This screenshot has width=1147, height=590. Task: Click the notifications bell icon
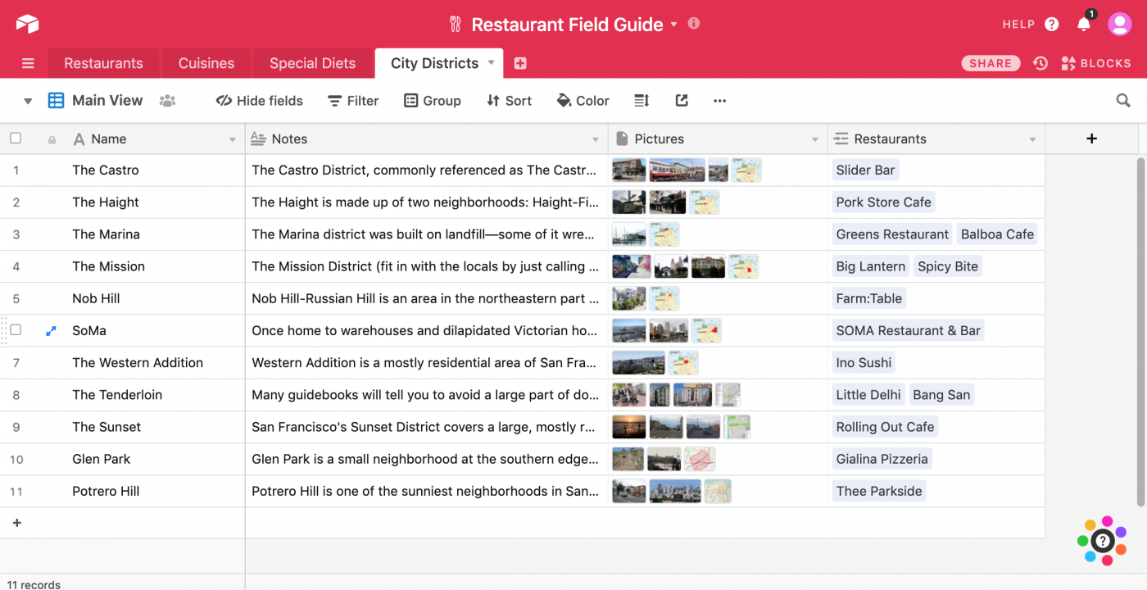[1083, 25]
